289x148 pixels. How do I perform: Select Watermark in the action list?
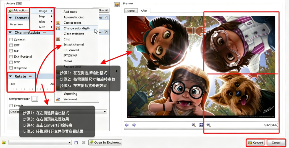coord(71,99)
